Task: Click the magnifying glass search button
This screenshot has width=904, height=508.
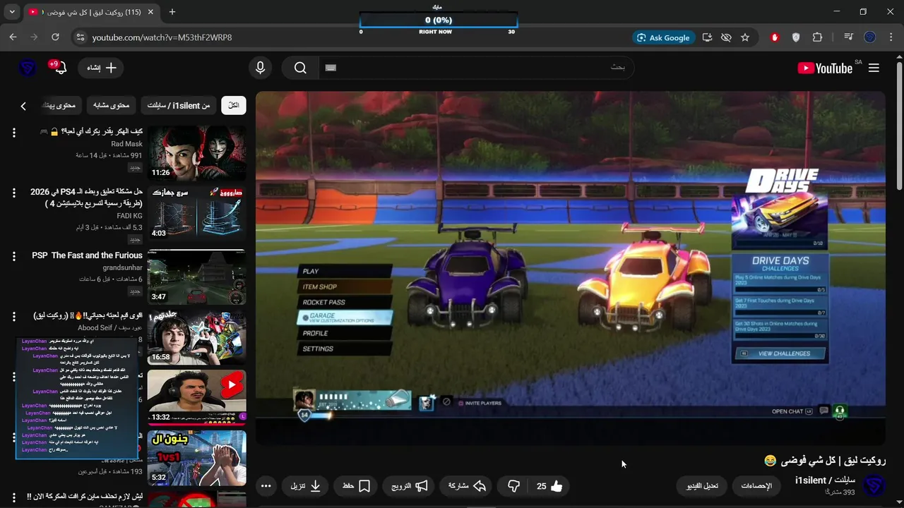Action: (300, 68)
